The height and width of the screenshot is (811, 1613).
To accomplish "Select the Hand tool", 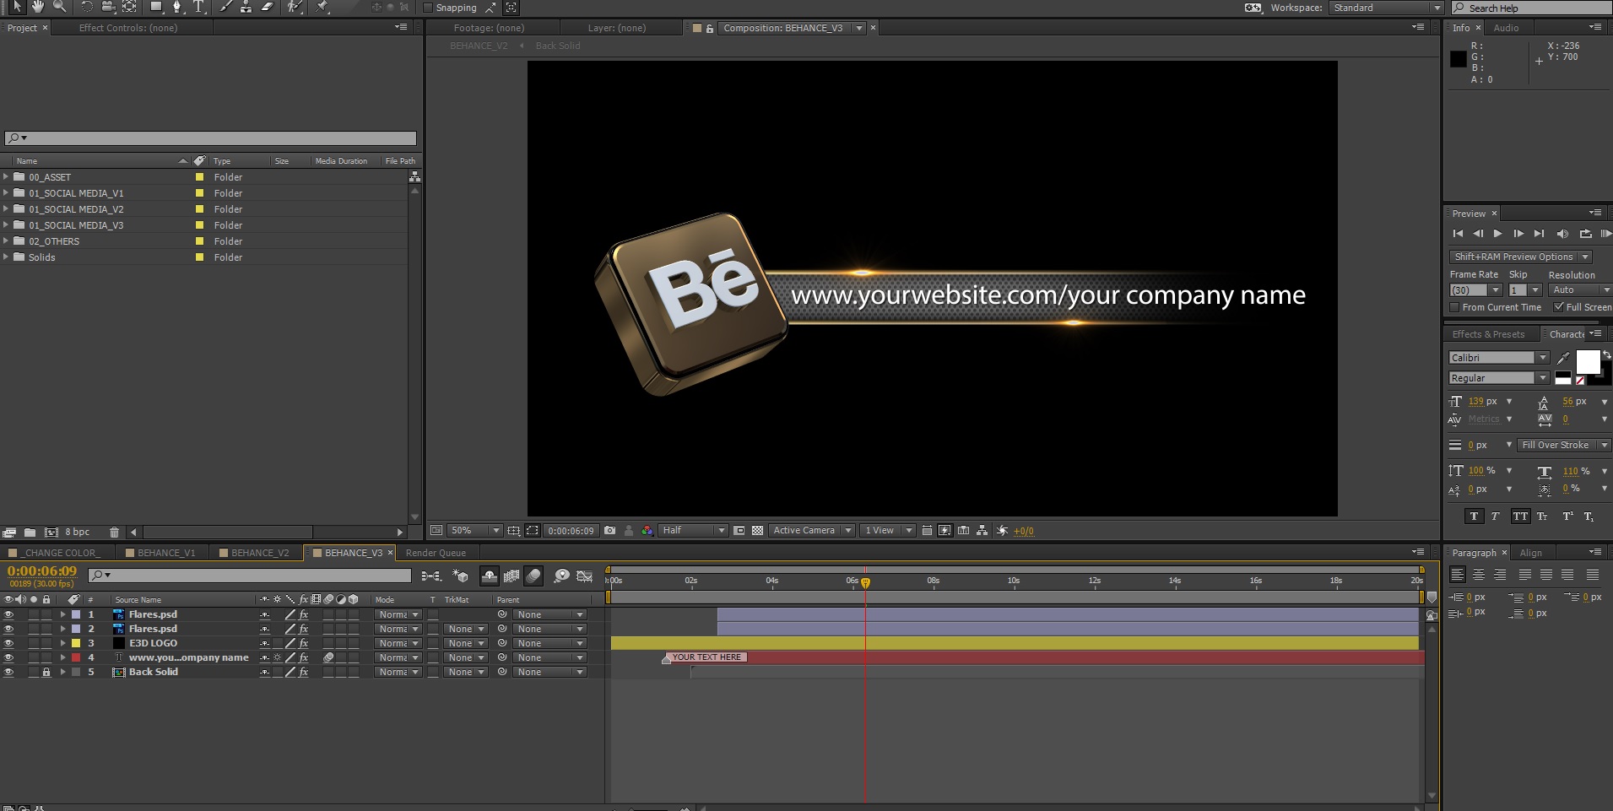I will [x=38, y=7].
